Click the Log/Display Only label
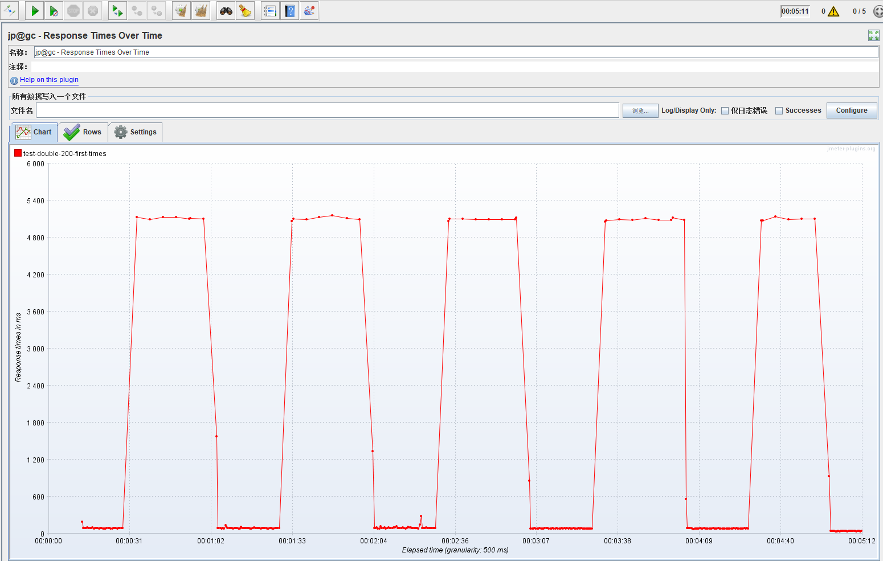The height and width of the screenshot is (561, 883). click(x=689, y=110)
